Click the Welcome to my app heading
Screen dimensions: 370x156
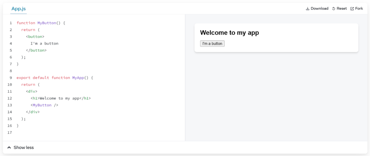tap(229, 33)
